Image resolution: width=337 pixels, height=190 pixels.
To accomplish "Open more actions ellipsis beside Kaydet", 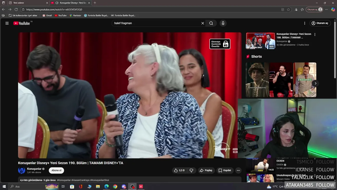I will point(238,170).
